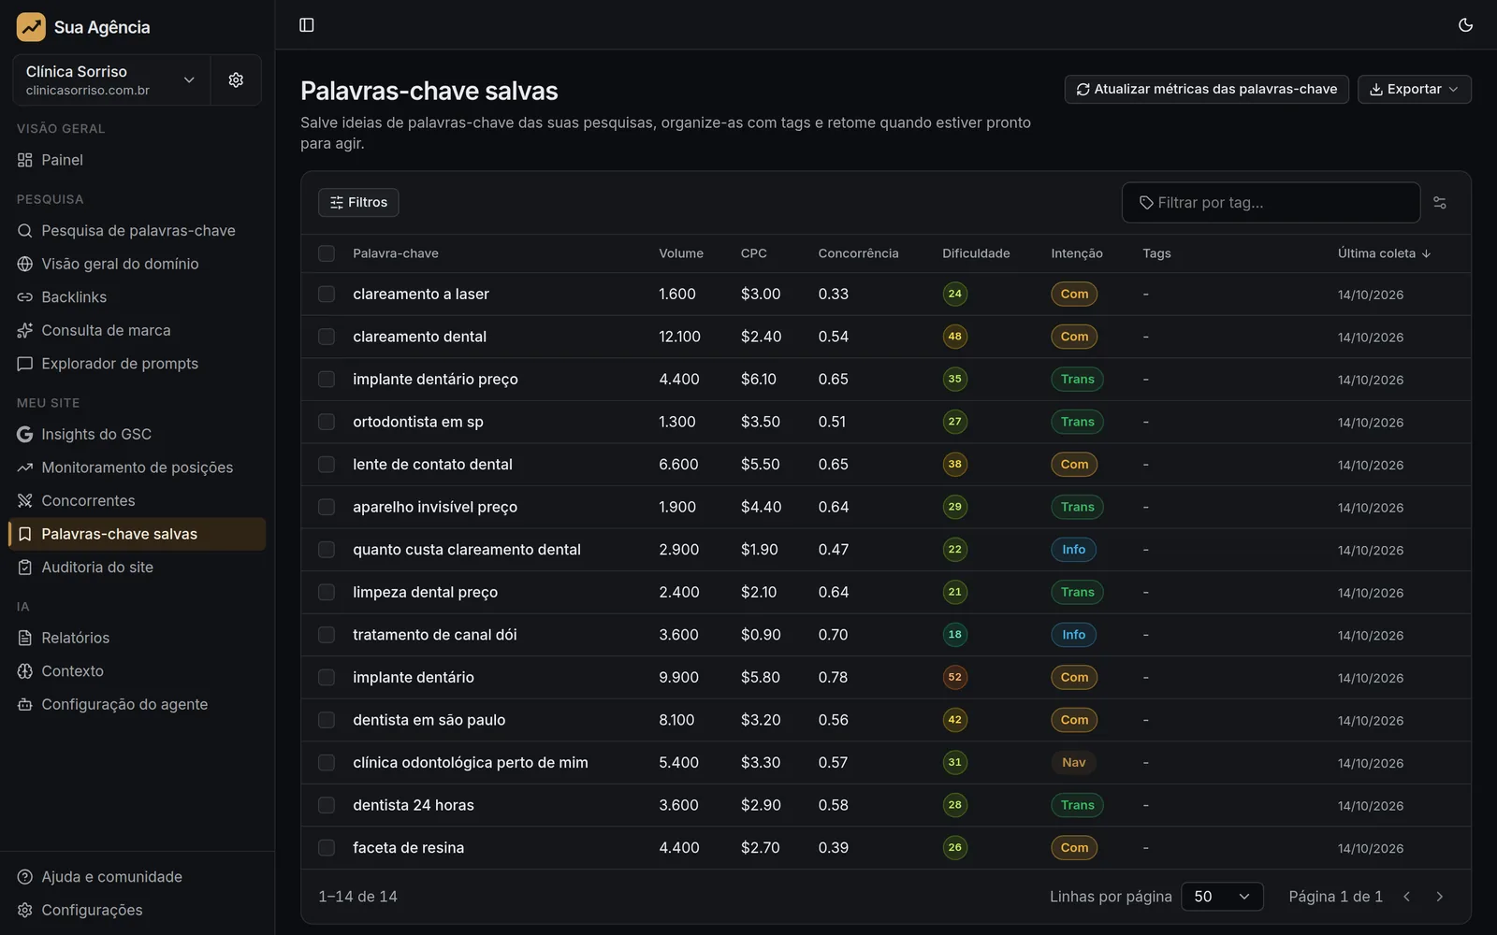Sort by Última coleta column

click(1384, 253)
